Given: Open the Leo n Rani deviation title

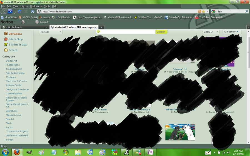Looking at the screenshot, I should tap(100, 109).
